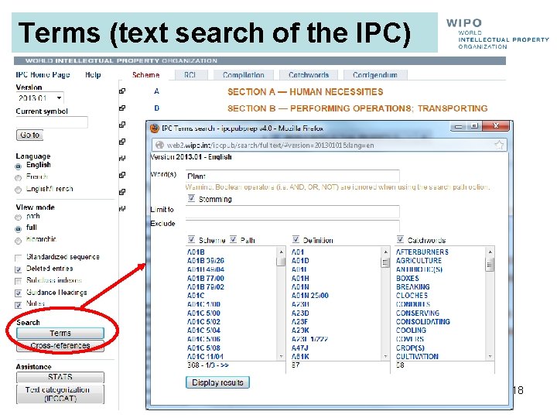Choose the path view mode
This screenshot has height=418, width=557.
pyautogui.click(x=18, y=218)
